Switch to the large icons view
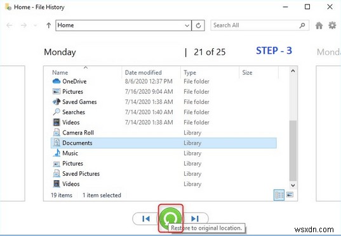This screenshot has height=236, width=341. 290,195
